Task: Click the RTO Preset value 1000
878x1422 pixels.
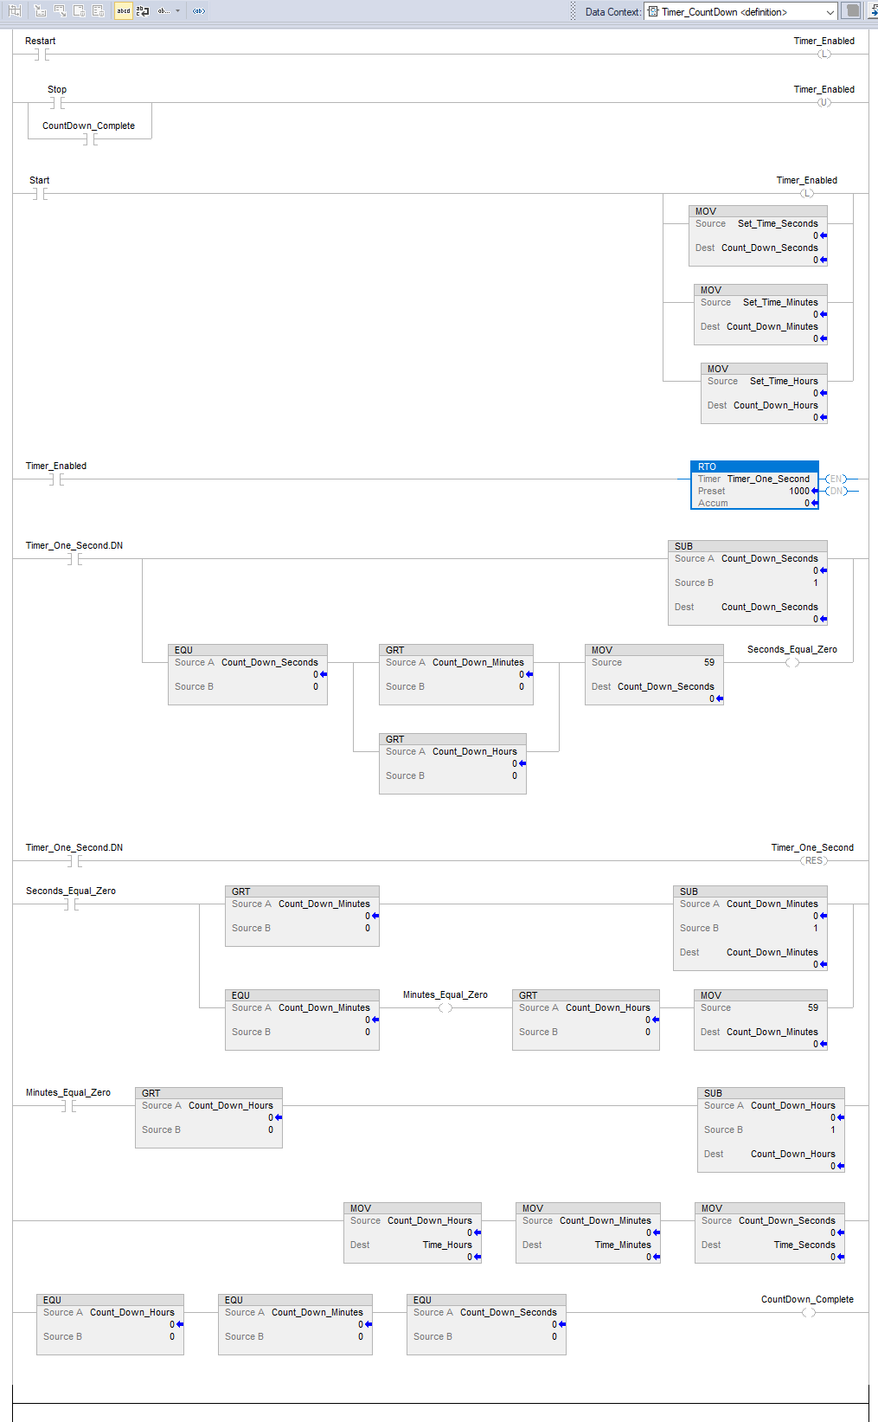Action: [x=798, y=491]
